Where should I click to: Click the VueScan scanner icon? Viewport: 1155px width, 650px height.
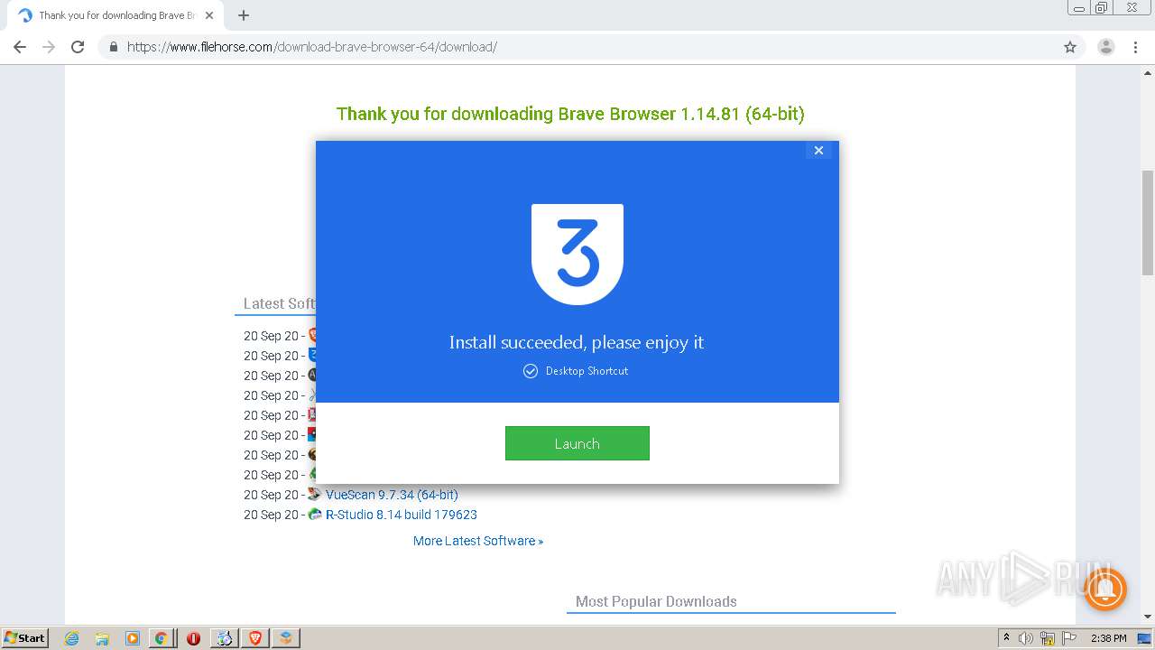point(315,495)
